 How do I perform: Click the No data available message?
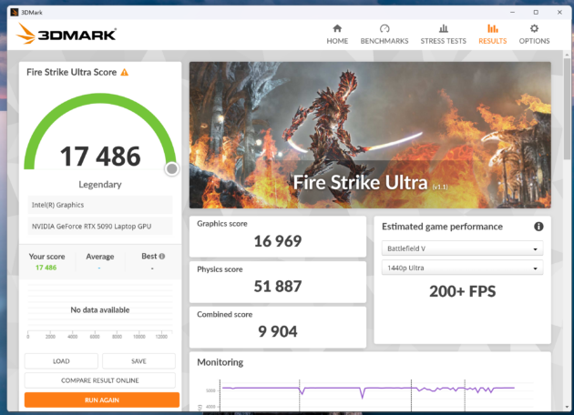tap(100, 310)
